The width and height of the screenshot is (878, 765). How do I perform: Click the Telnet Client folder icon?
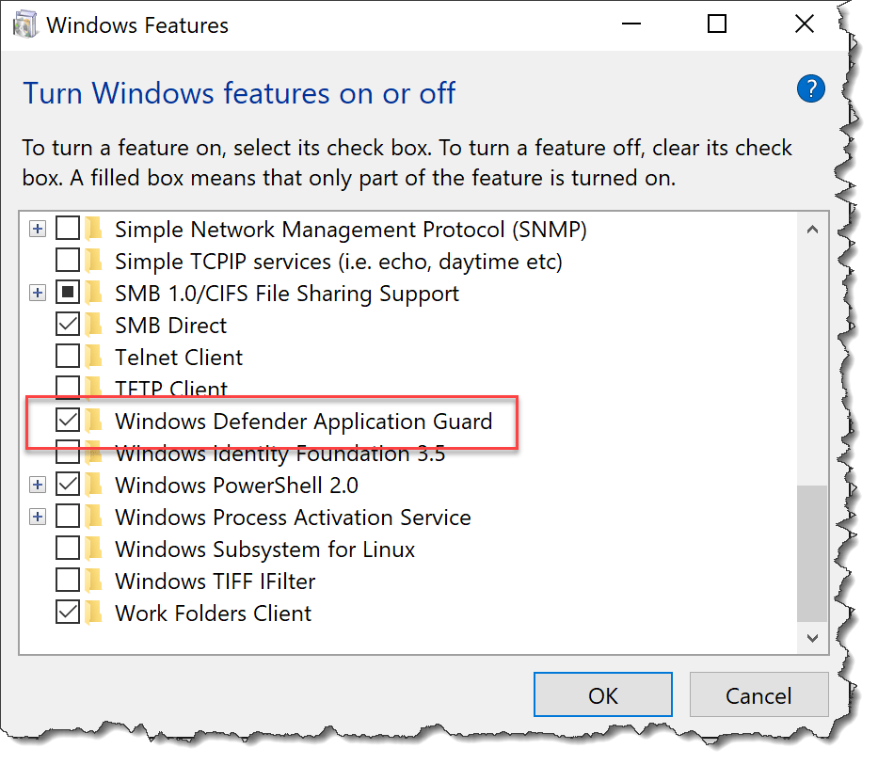(94, 357)
